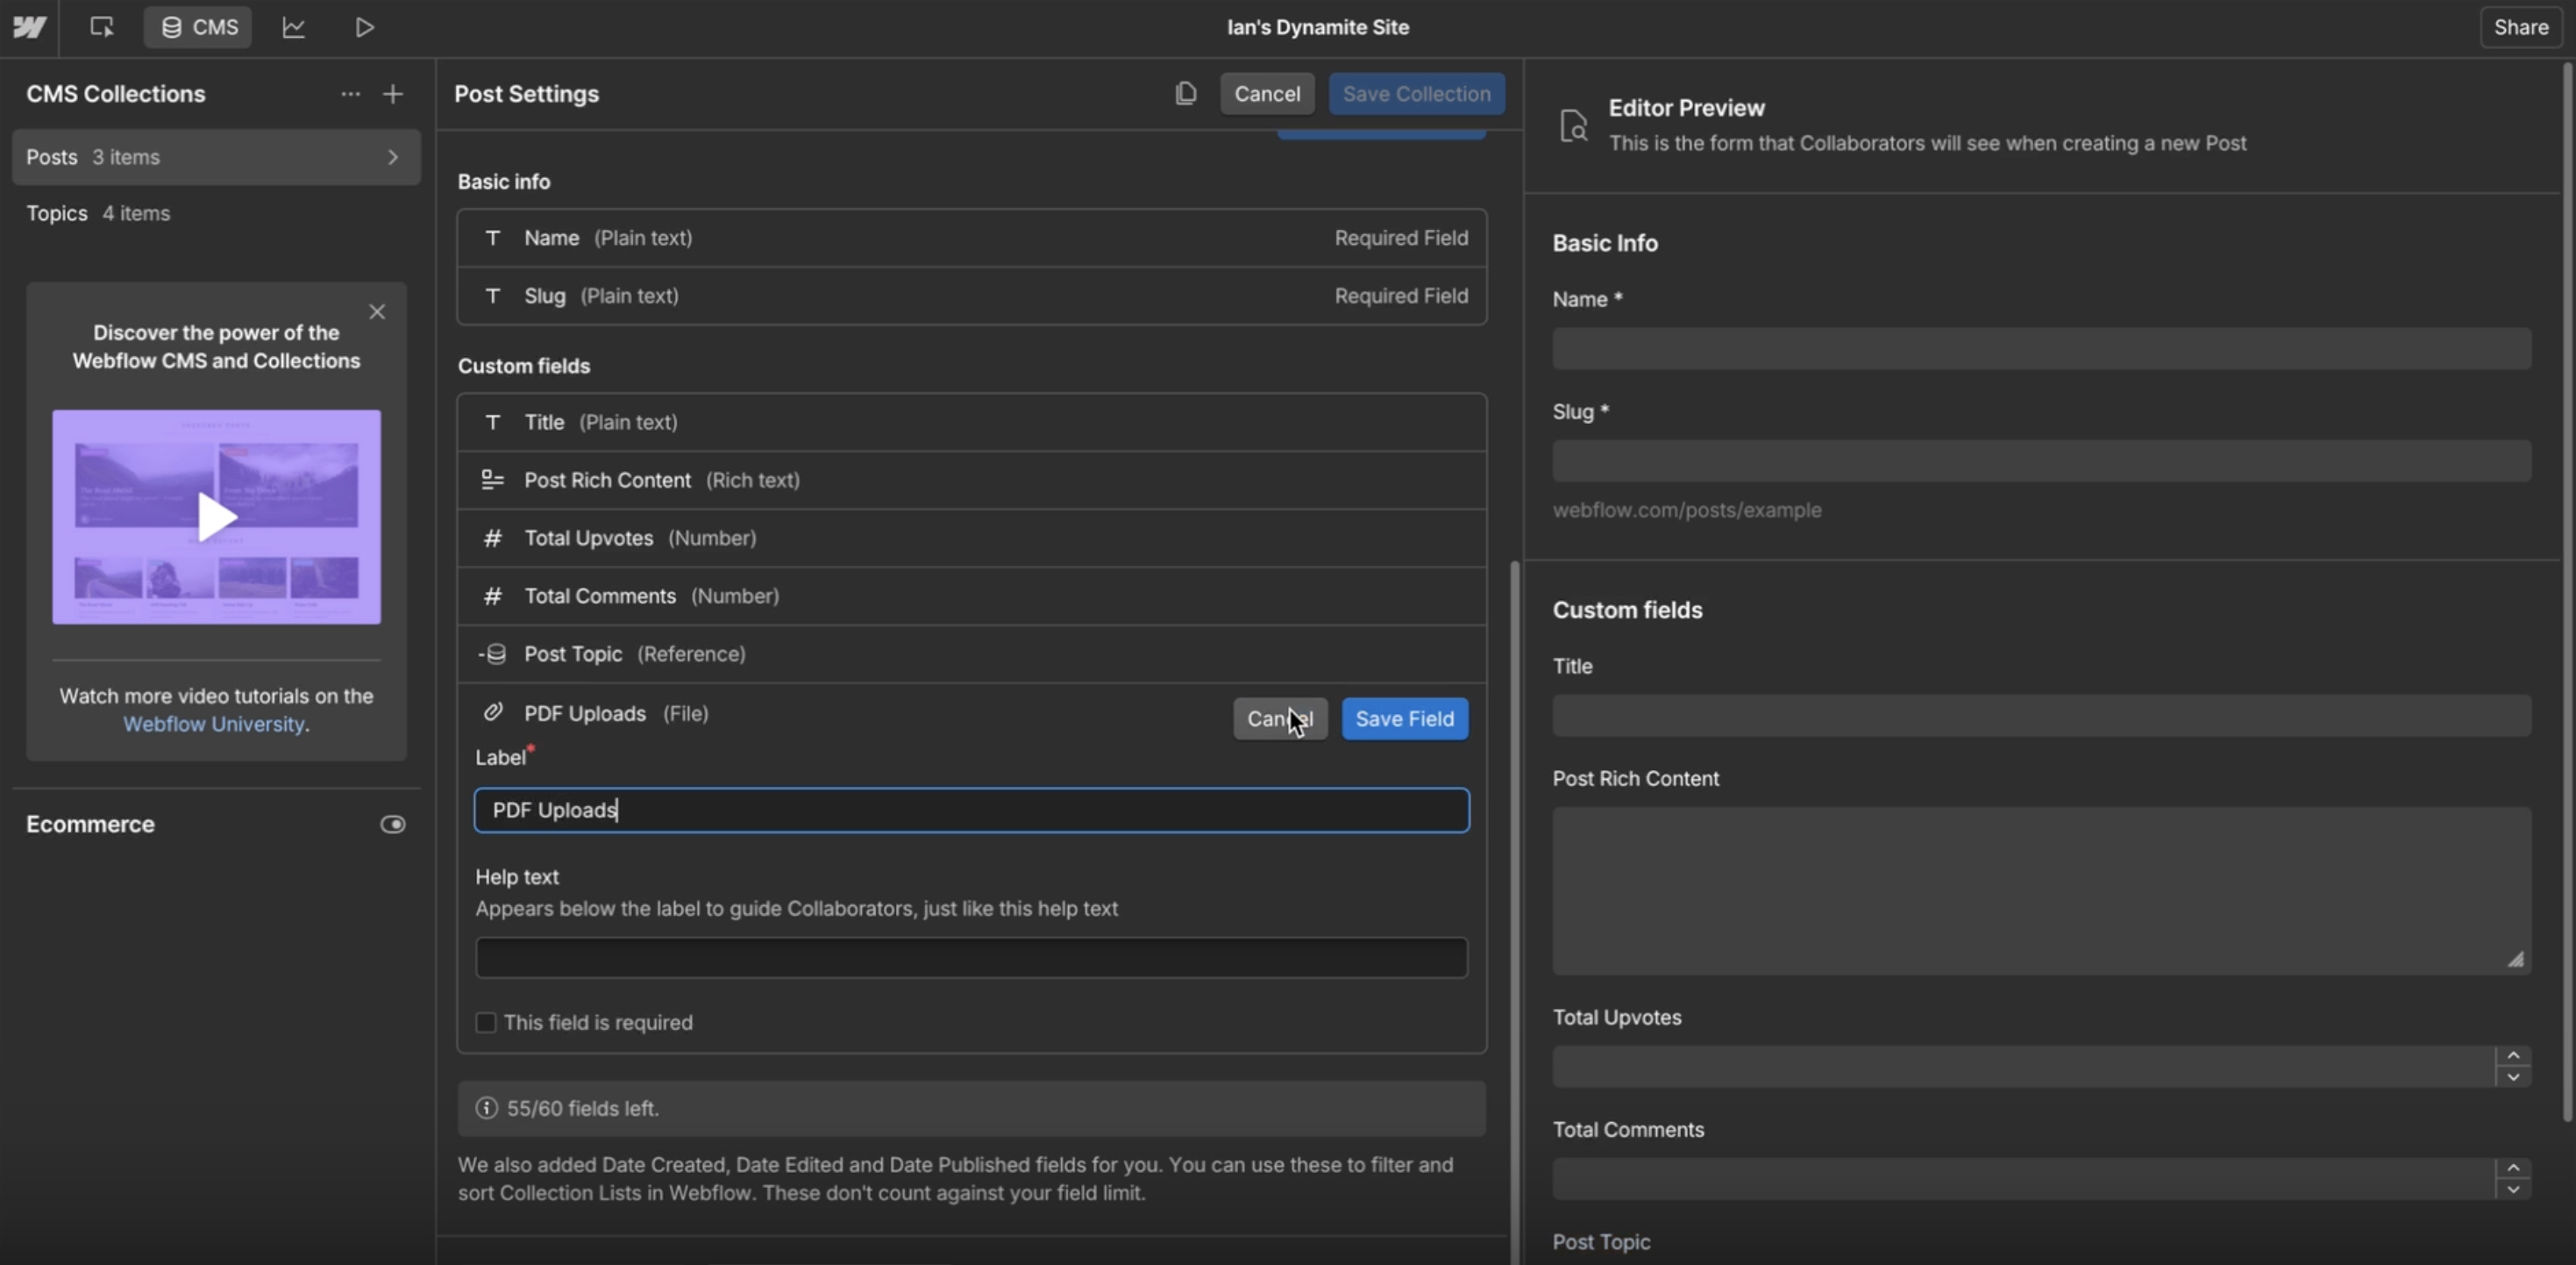
Task: Increment Total Comments stepper up
Action: tap(2513, 1168)
